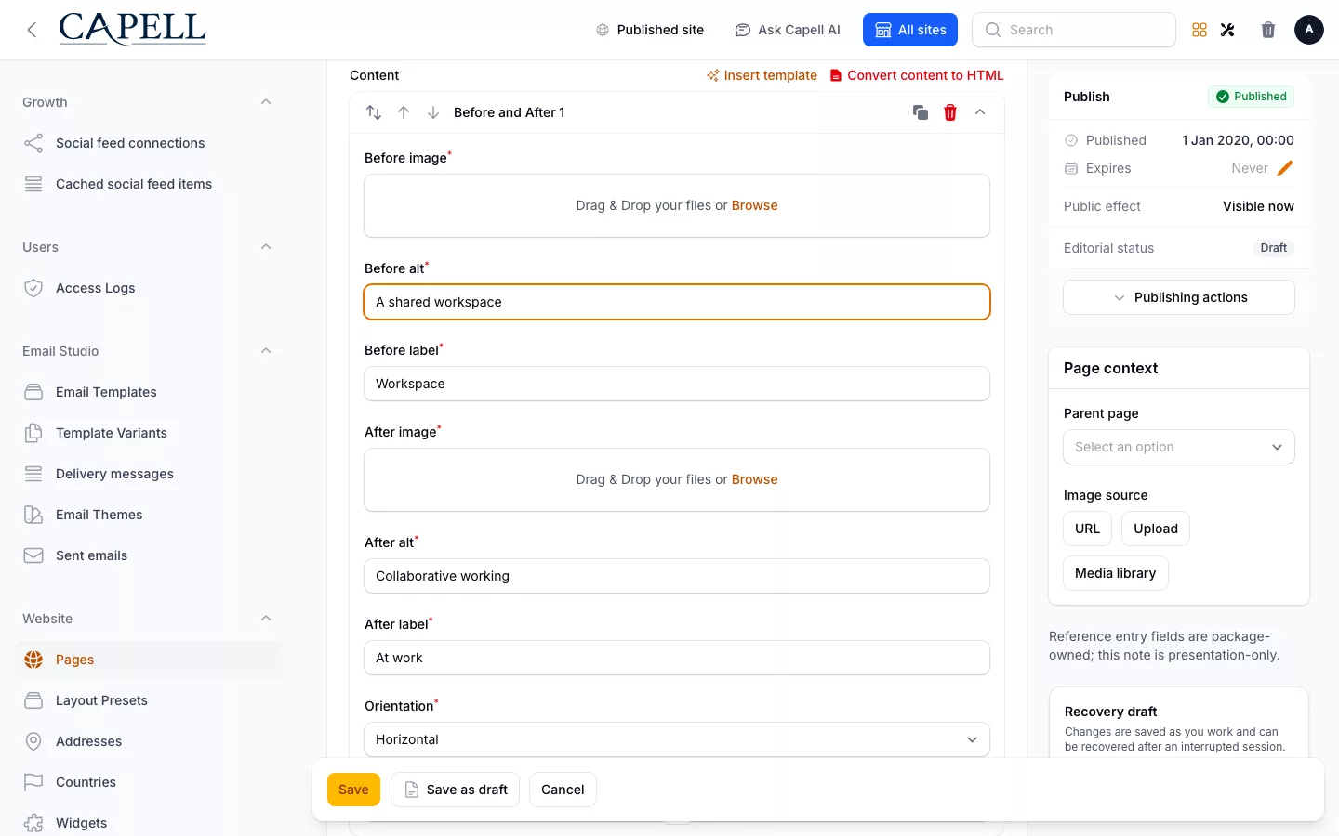Select URL image source

tap(1087, 529)
